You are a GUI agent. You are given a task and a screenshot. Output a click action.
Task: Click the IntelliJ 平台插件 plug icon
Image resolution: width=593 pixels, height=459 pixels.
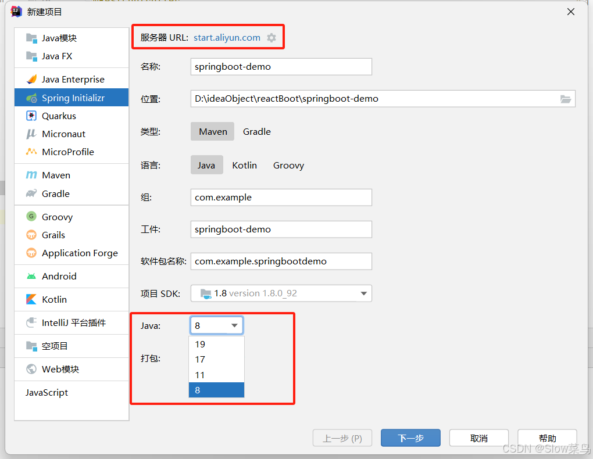pos(31,322)
